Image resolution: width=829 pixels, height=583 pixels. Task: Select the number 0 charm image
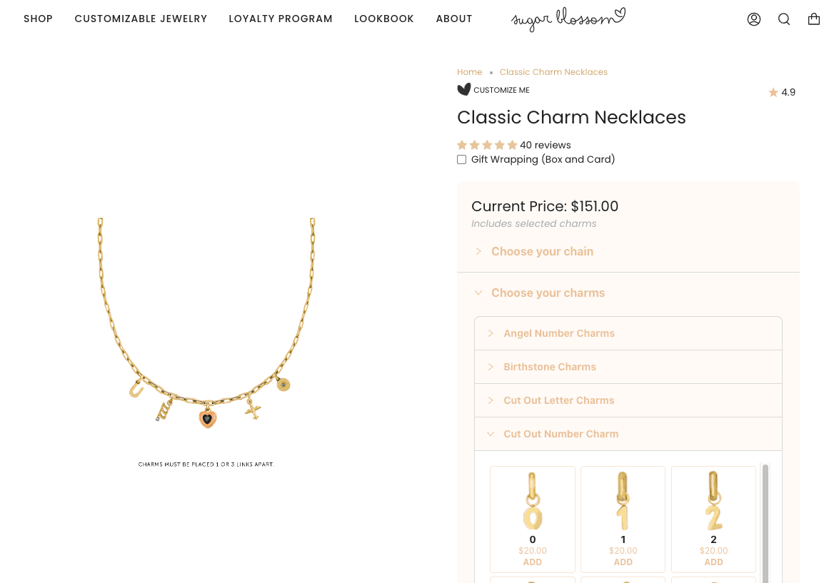(533, 501)
